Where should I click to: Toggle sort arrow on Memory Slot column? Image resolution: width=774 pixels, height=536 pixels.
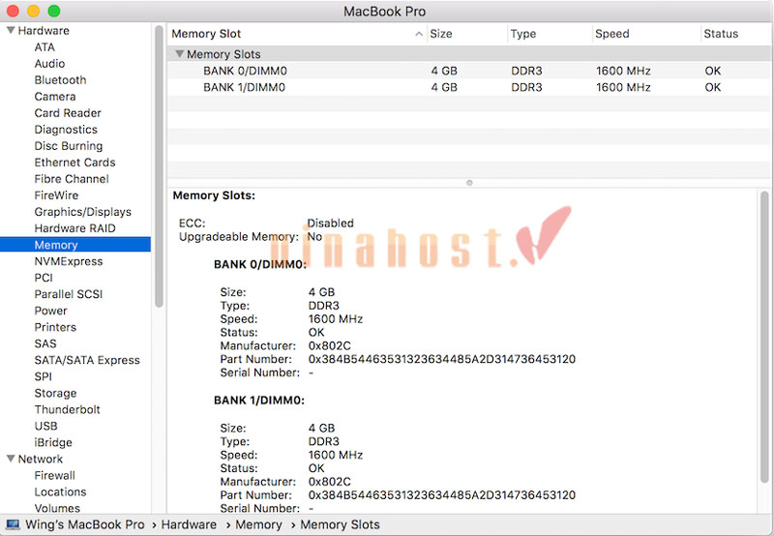point(419,34)
